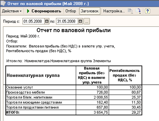Open calendar picker for start date
The image size is (159, 121).
(x=47, y=21)
